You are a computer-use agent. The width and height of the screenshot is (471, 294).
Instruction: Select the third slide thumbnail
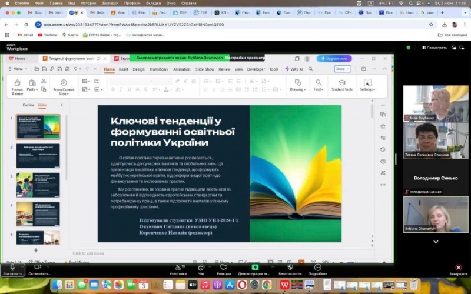pos(38,185)
